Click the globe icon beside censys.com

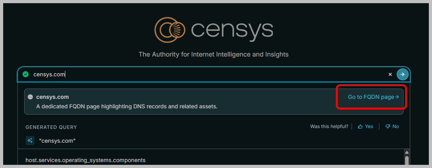pyautogui.click(x=30, y=97)
